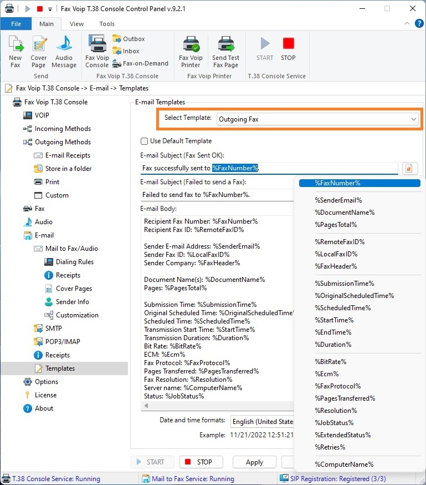Viewport: 426px width, 485px height.
Task: Click the printer icon in title bar
Action: pyautogui.click(x=9, y=8)
